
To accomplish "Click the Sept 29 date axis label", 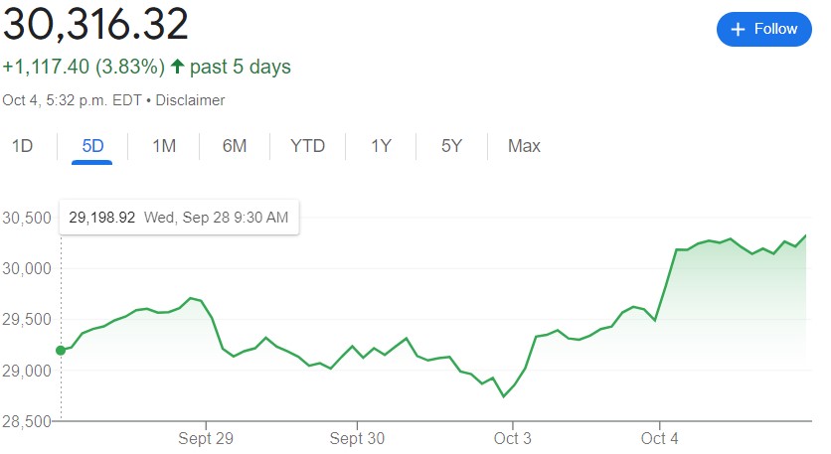I will [x=206, y=438].
